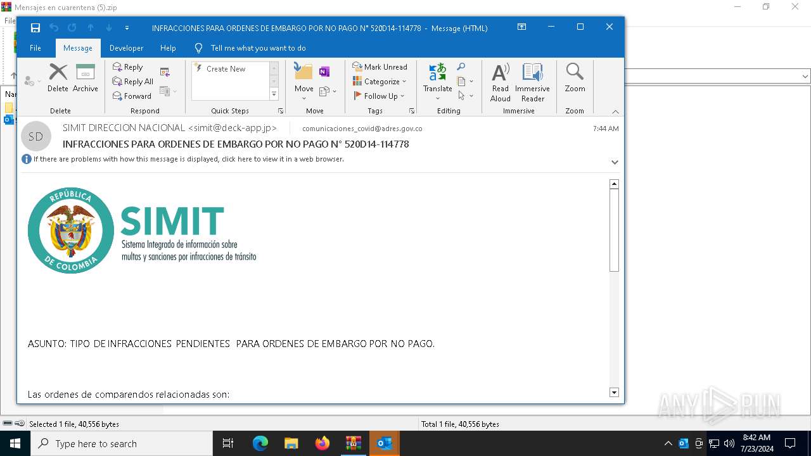The image size is (811, 456).
Task: Click Reply All
Action: click(132, 82)
